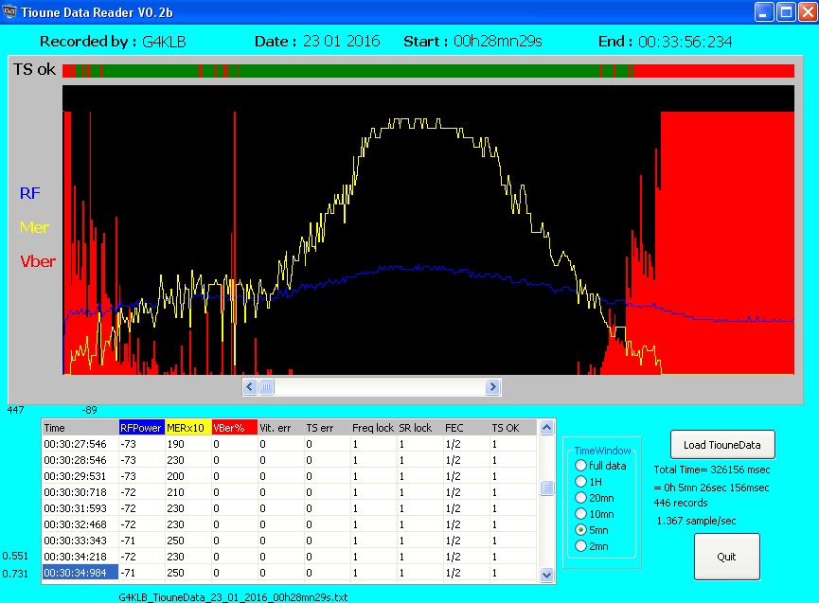Select the row with time 00:30:34:218
Image resolution: width=819 pixels, height=603 pixels.
click(x=289, y=557)
